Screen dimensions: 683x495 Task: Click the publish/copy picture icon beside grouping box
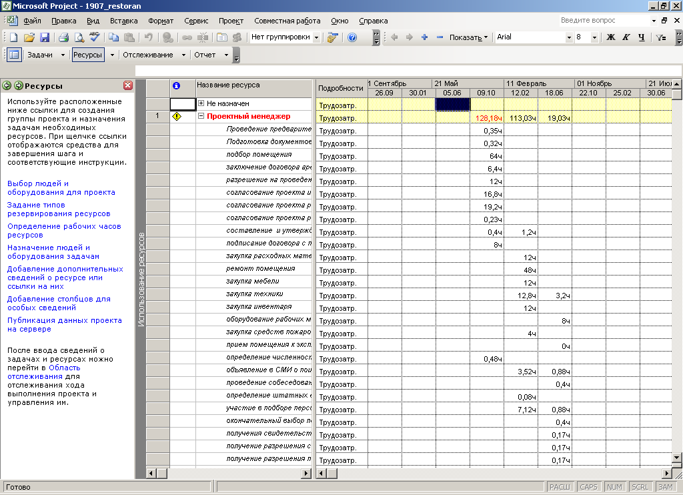tap(332, 37)
